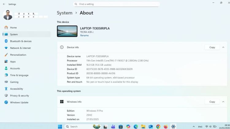Click the ENG language indicator
This screenshot has height=129, width=230.
pos(200,127)
